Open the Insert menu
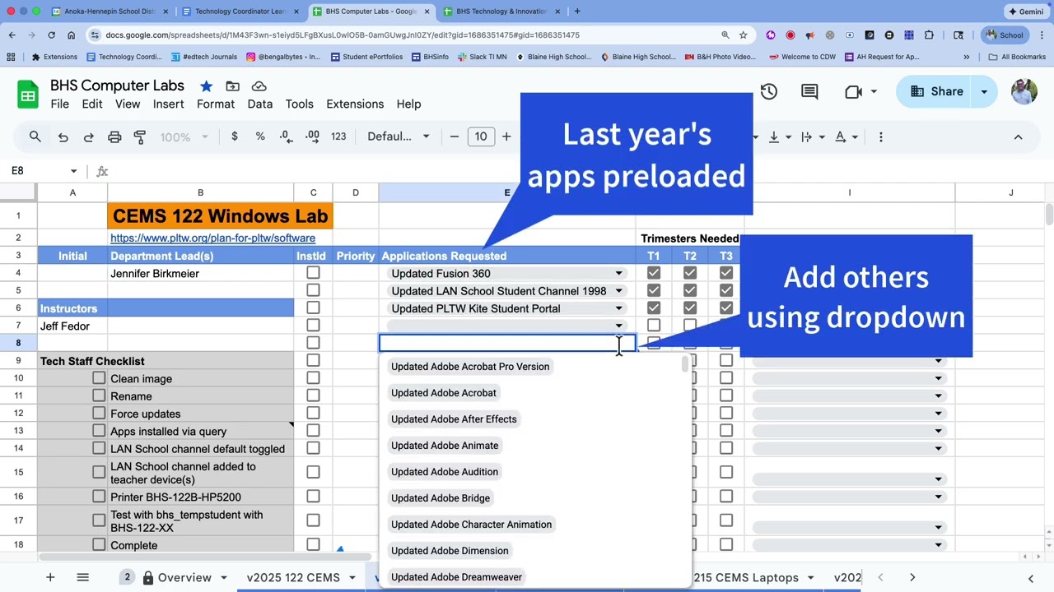1054x592 pixels. click(x=168, y=104)
